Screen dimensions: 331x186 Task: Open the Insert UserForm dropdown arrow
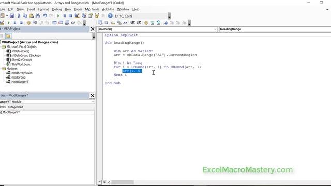click(7, 16)
